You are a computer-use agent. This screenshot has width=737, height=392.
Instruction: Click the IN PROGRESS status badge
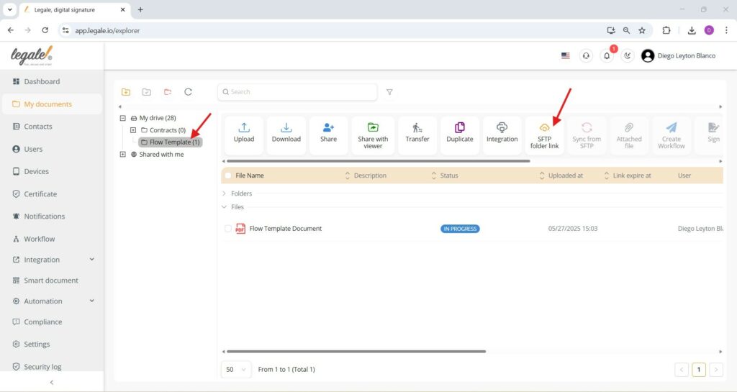click(x=460, y=229)
